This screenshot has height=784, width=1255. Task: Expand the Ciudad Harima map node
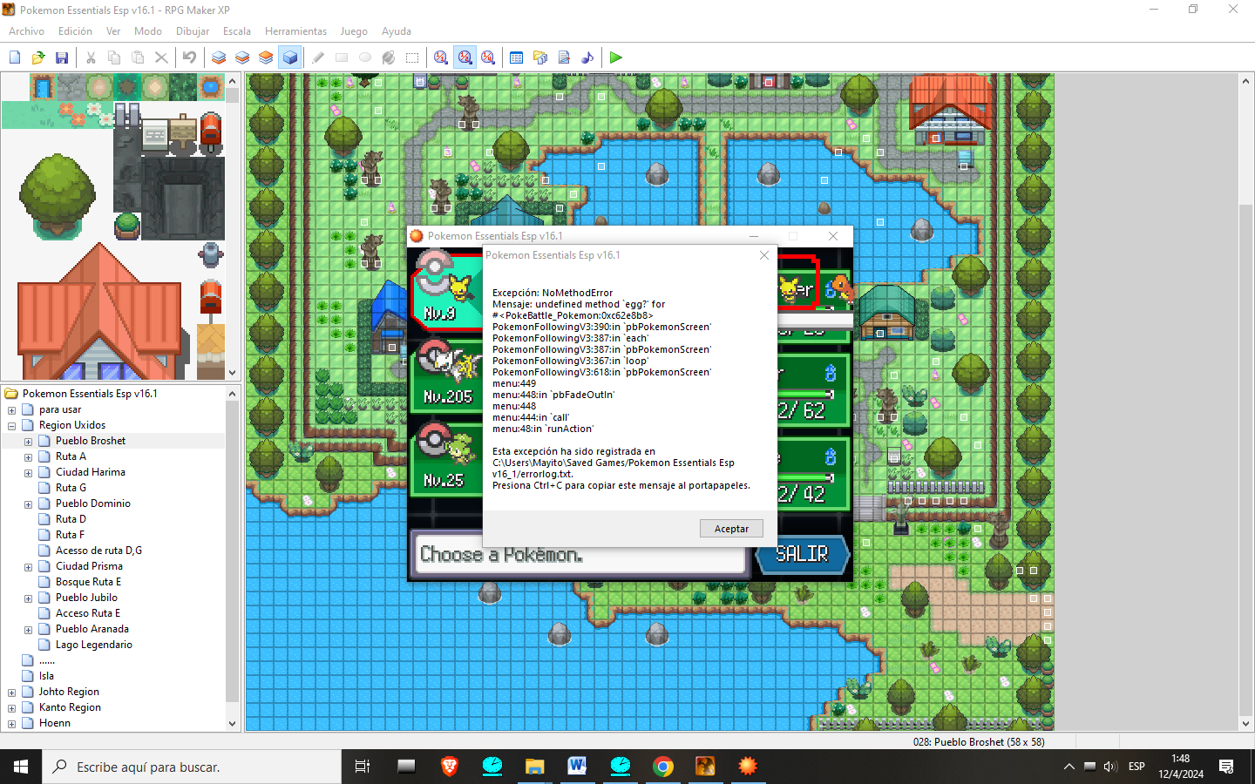pyautogui.click(x=28, y=473)
